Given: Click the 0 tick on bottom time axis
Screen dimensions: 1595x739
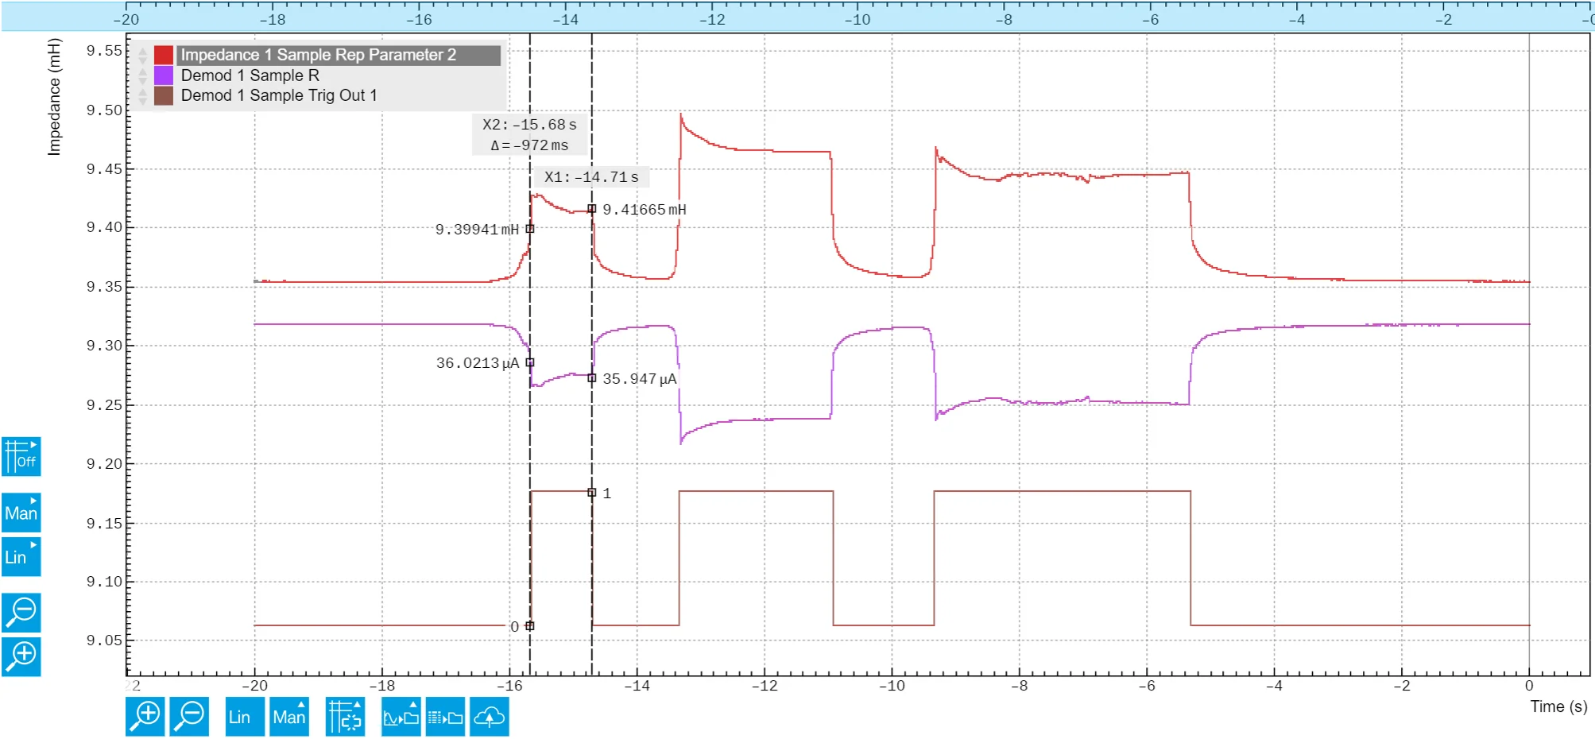Looking at the screenshot, I should click(1529, 686).
